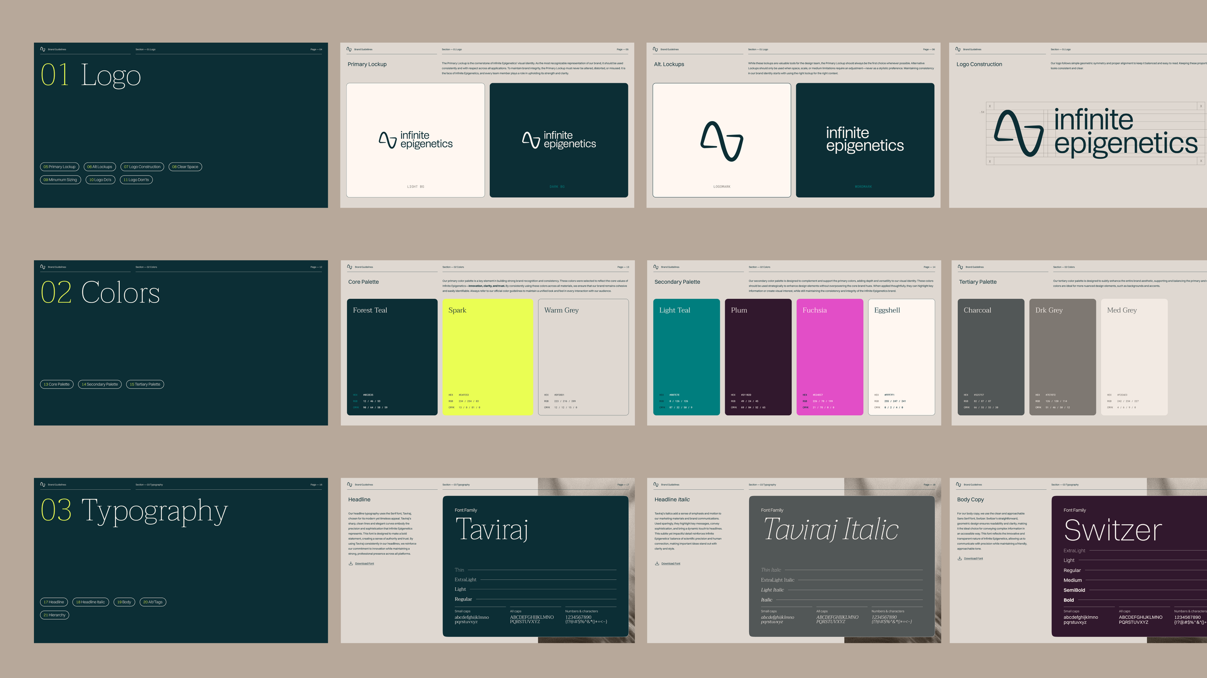Select the Light Teal swatch
Screen dimensions: 1207x678
[x=686, y=357]
